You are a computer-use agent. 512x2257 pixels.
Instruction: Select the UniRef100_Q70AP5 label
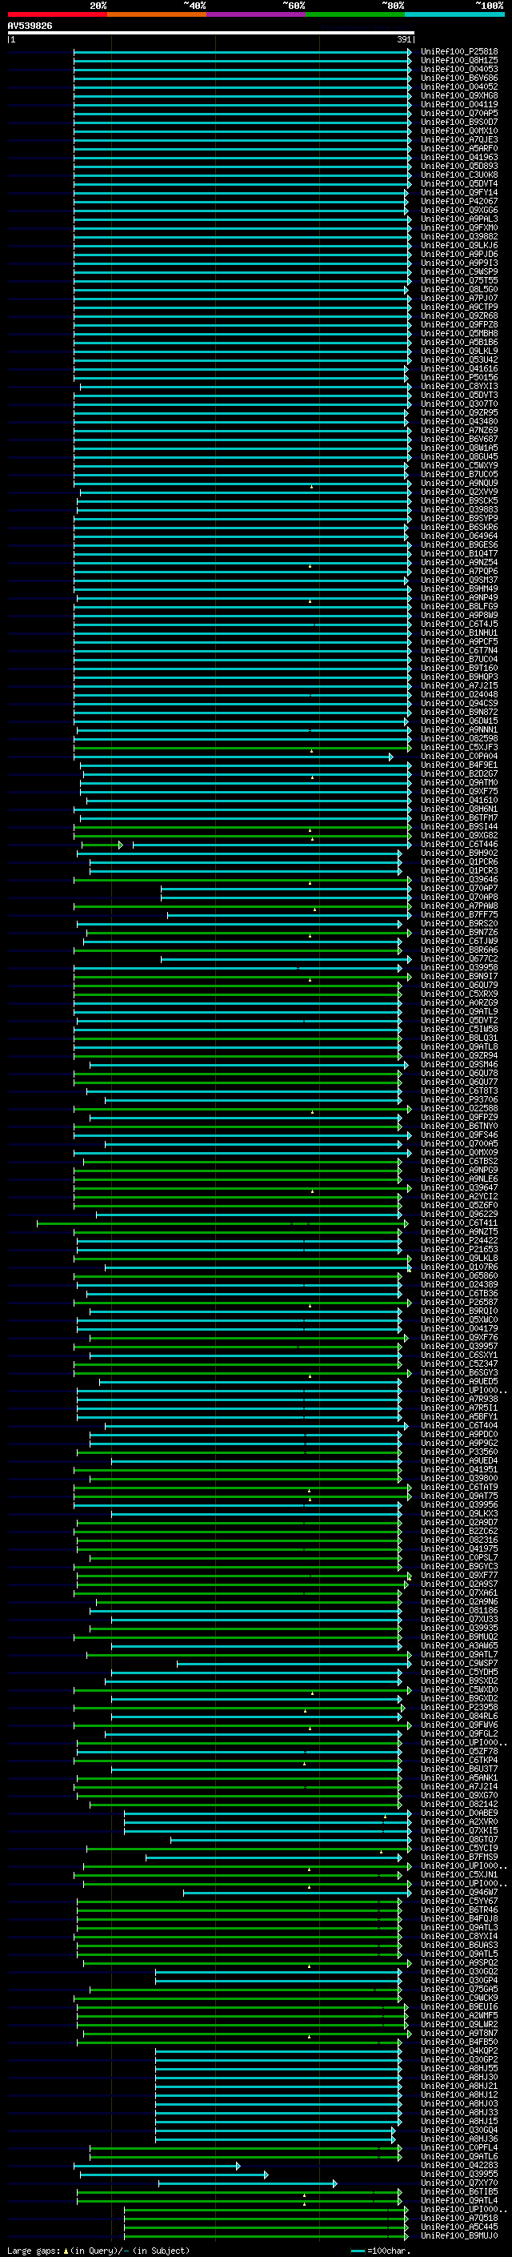[x=459, y=113]
